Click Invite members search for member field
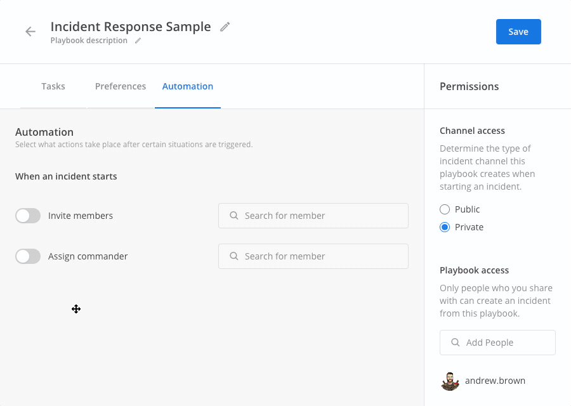Image resolution: width=571 pixels, height=406 pixels. 313,216
